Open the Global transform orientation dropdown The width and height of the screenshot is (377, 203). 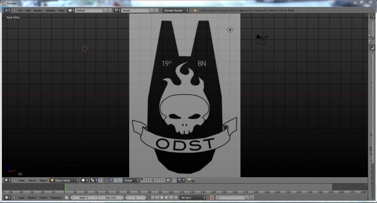coord(131,180)
